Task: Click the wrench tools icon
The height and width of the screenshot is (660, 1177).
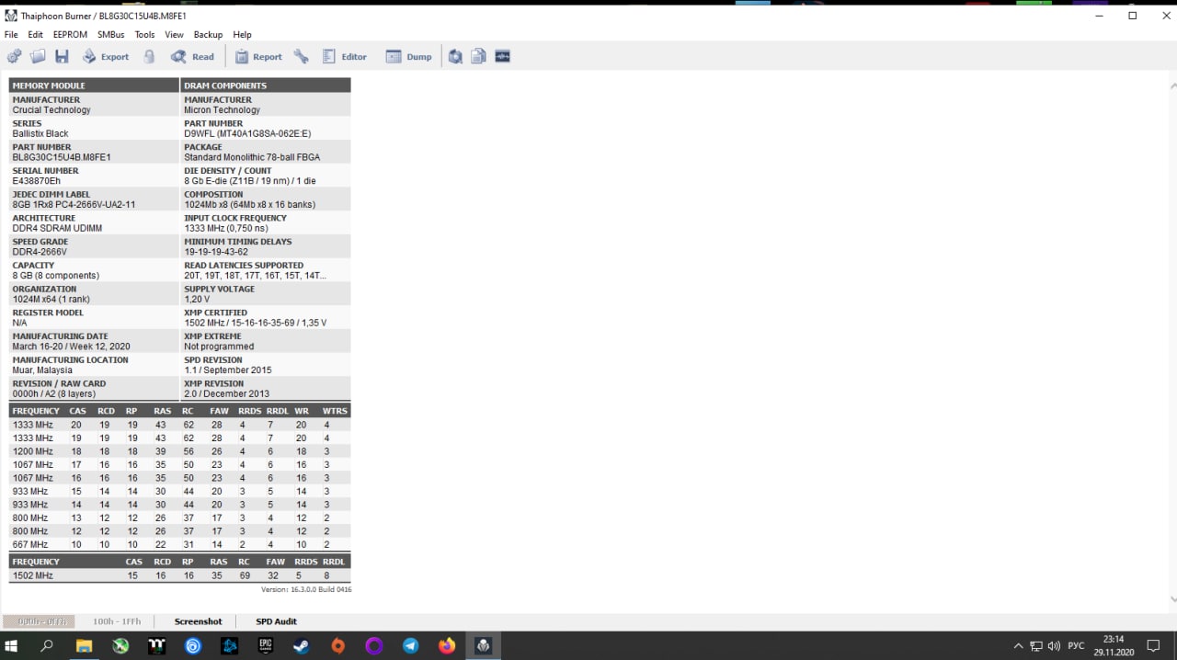Action: coord(301,57)
